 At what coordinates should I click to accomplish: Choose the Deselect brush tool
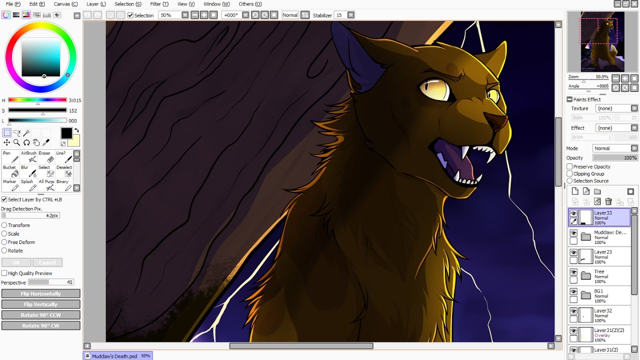(63, 171)
